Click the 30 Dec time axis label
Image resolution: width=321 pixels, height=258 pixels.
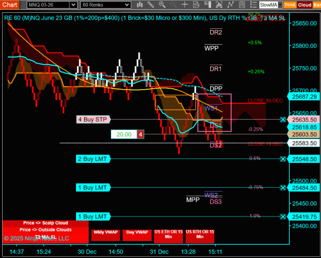87,252
